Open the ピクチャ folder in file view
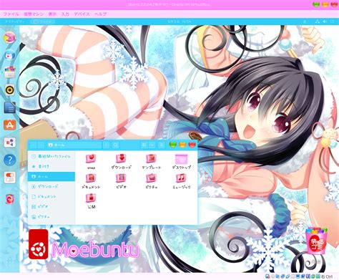Screen dimensions: 339x280 tap(151, 181)
